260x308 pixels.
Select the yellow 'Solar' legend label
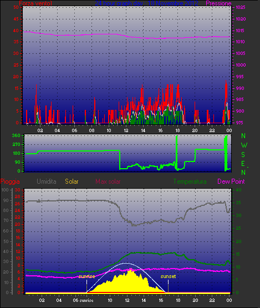(72, 181)
